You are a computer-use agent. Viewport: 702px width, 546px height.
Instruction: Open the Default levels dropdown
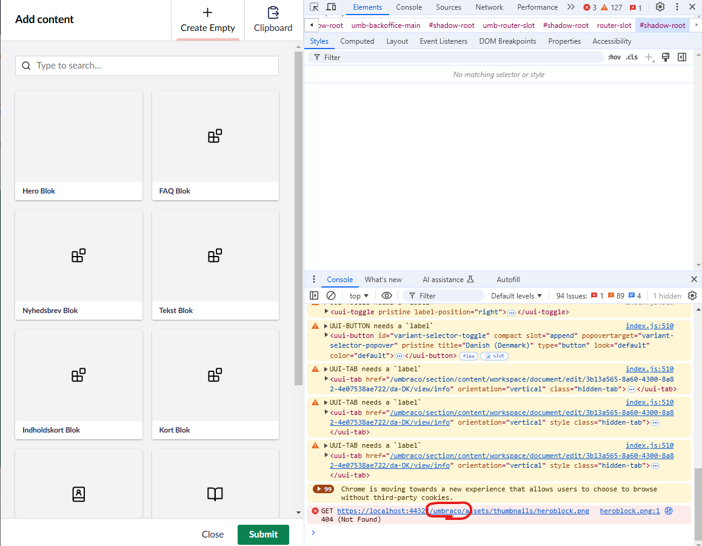pos(516,295)
